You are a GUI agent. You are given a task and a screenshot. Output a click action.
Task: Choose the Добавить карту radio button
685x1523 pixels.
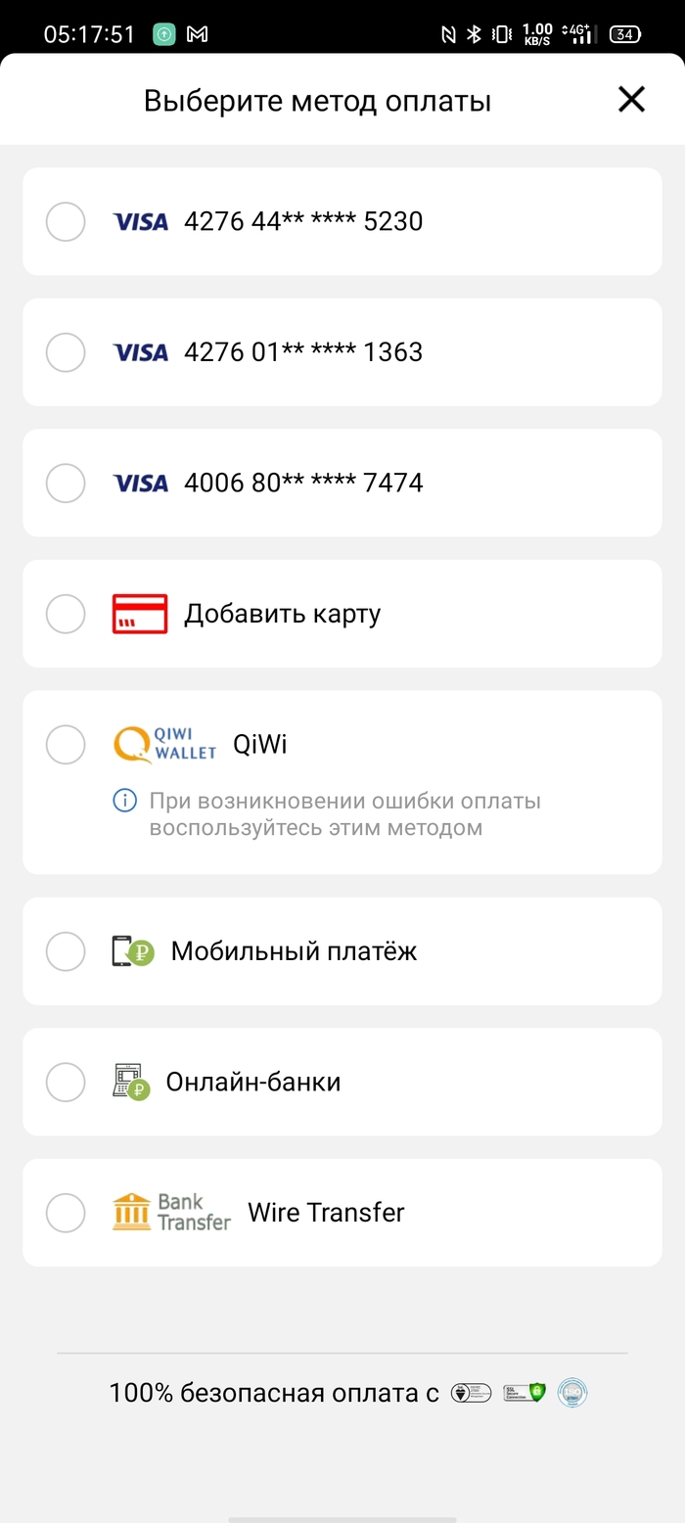(x=66, y=614)
